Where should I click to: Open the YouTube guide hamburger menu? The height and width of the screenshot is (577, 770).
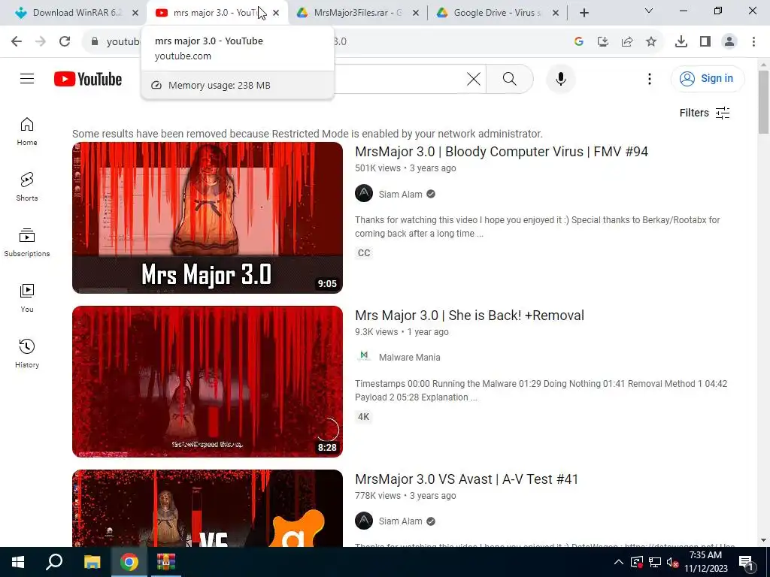pyautogui.click(x=27, y=78)
